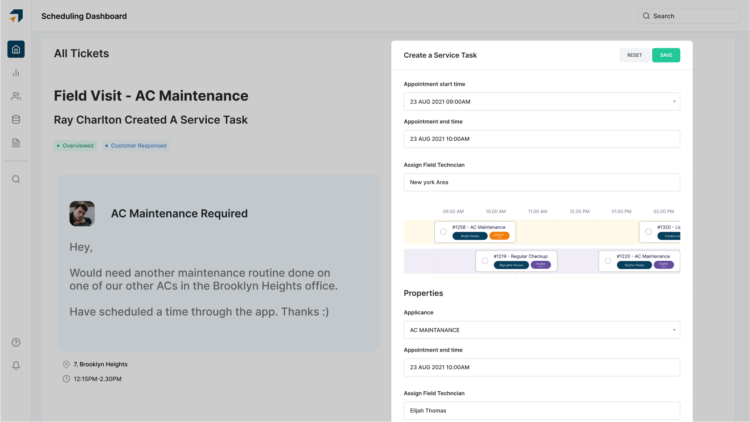Click the Customer Responsed status tag
This screenshot has height=422, width=750.
[x=136, y=146]
